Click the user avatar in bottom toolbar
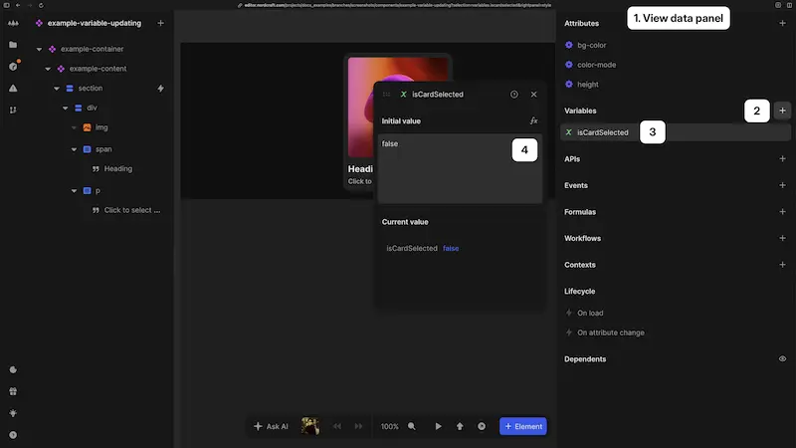796x448 pixels. pos(310,426)
